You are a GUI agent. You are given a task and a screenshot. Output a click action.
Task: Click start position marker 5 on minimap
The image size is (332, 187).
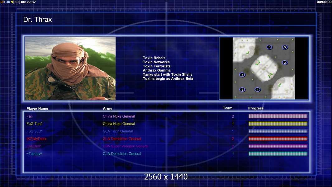click(x=242, y=89)
